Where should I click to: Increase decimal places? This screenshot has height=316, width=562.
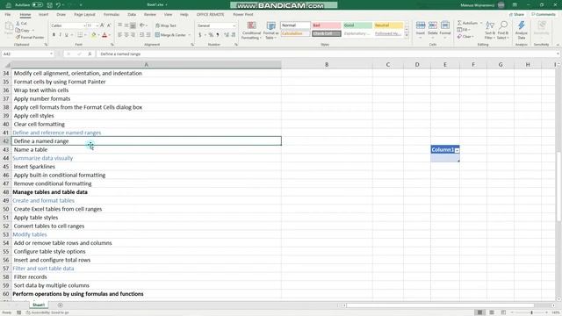pyautogui.click(x=227, y=35)
